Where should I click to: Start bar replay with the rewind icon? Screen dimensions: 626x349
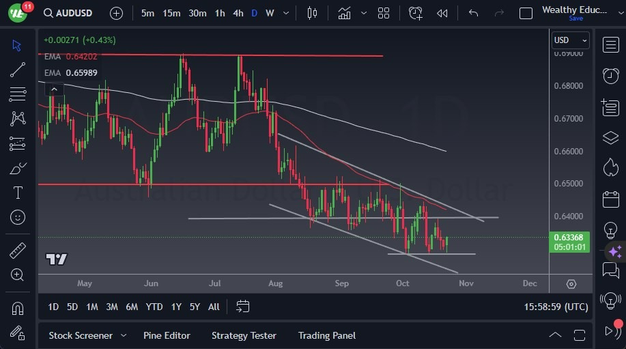tap(442, 13)
